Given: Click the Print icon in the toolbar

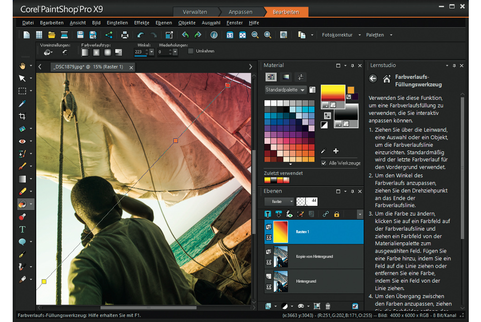Looking at the screenshot, I should 124,35.
